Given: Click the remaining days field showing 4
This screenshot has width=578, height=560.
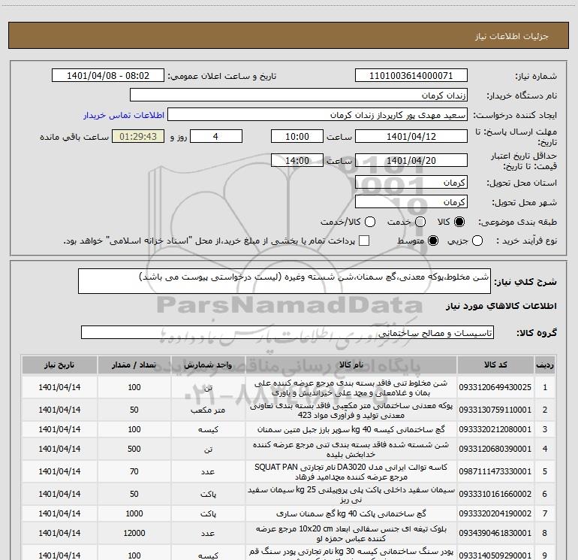Looking at the screenshot, I should click(x=216, y=136).
